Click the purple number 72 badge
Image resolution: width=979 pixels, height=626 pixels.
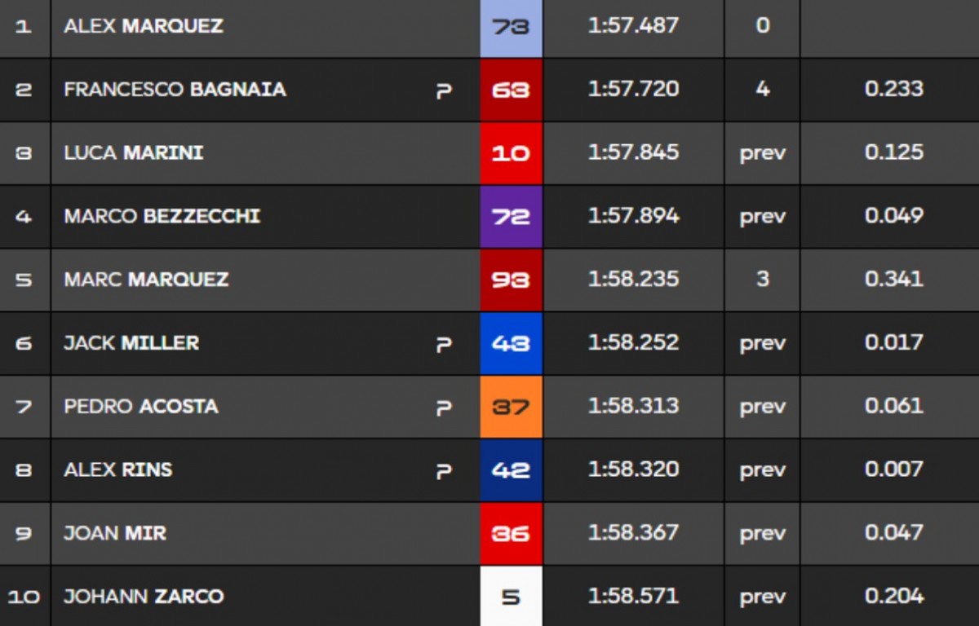tap(512, 217)
